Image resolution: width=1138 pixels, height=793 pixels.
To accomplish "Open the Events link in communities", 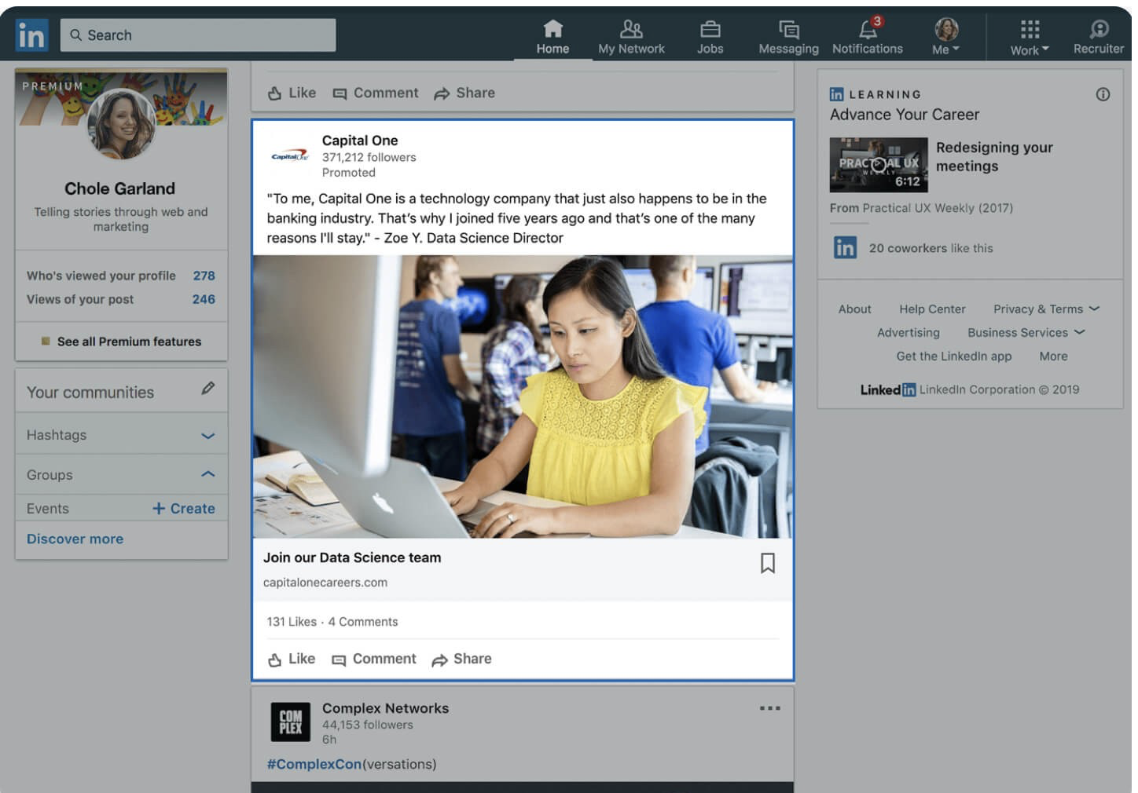I will point(48,509).
